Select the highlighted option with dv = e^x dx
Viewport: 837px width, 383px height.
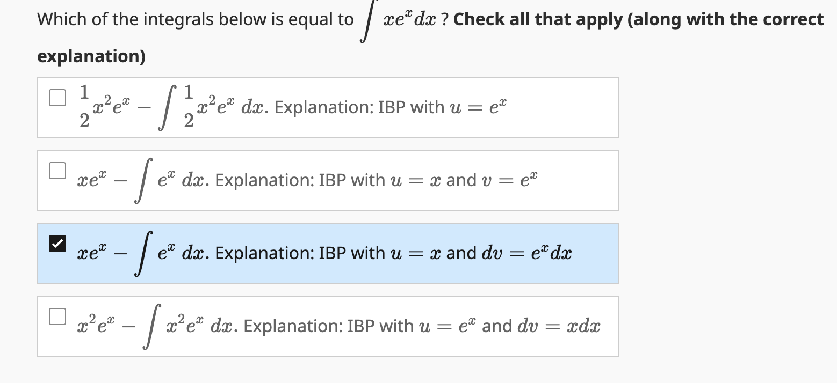point(328,252)
